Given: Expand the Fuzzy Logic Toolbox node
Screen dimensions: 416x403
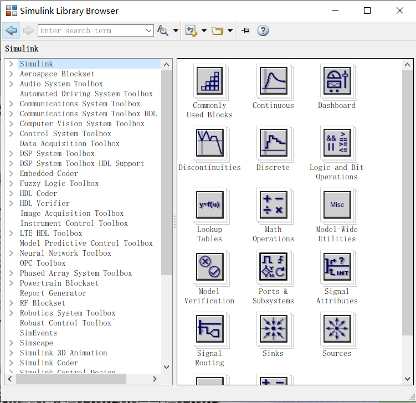Looking at the screenshot, I should click(x=11, y=183).
